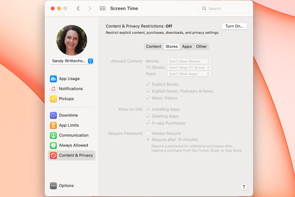The height and width of the screenshot is (197, 295).
Task: Click the orange App Limits hourglass icon
Action: tap(53, 125)
